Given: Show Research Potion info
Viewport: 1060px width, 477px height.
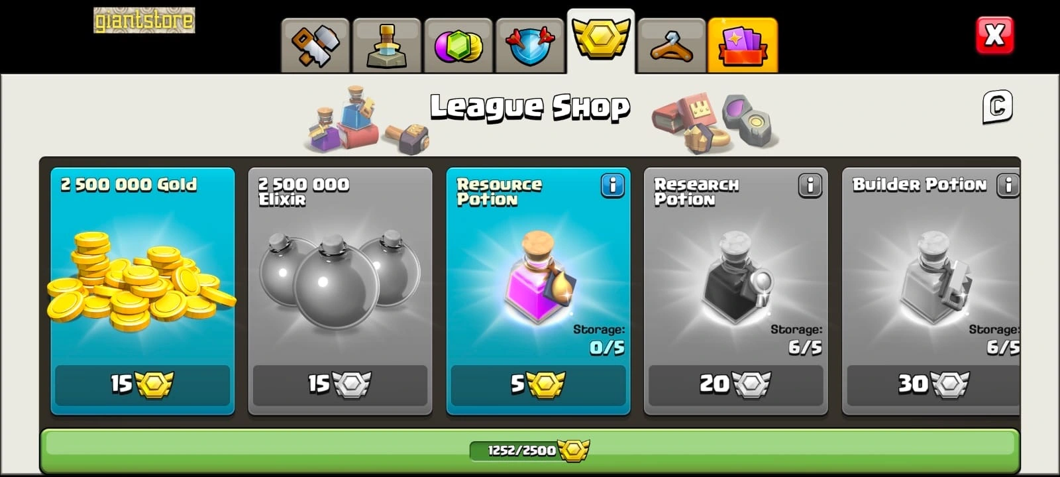Looking at the screenshot, I should click(x=810, y=185).
